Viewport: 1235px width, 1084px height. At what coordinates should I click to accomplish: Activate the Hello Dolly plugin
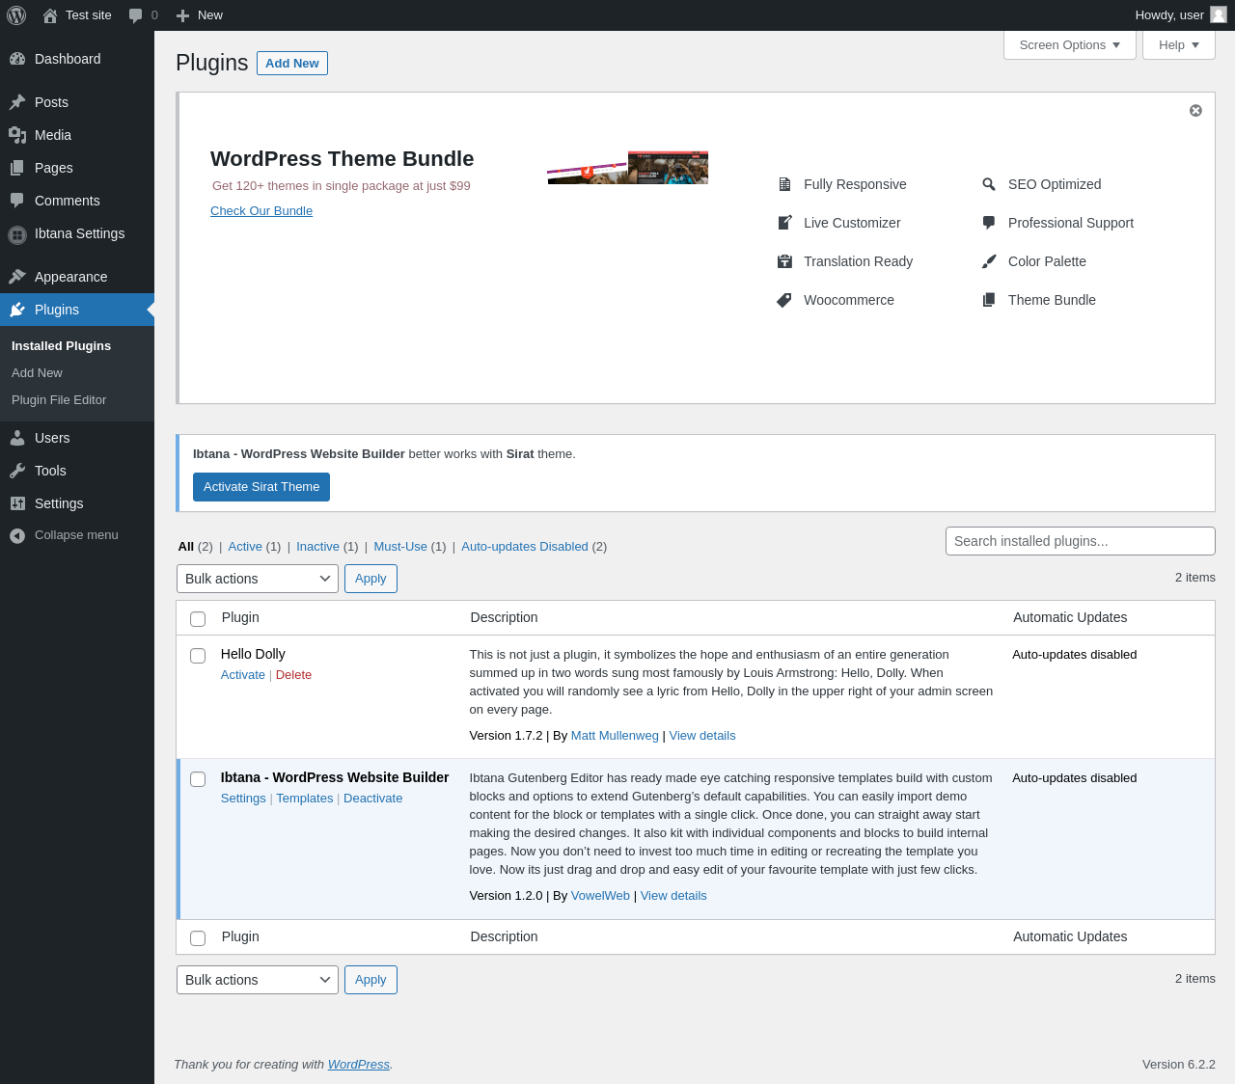pyautogui.click(x=243, y=675)
